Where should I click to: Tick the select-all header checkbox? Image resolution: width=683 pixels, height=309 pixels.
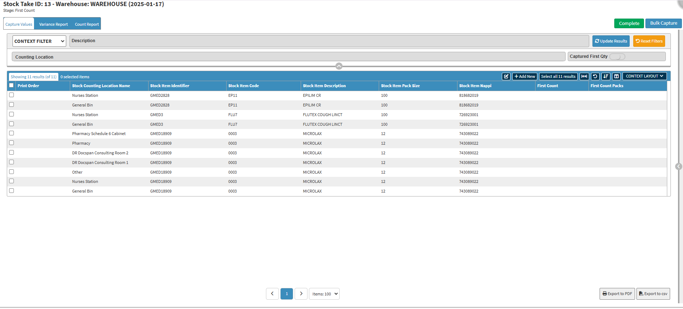tap(11, 85)
